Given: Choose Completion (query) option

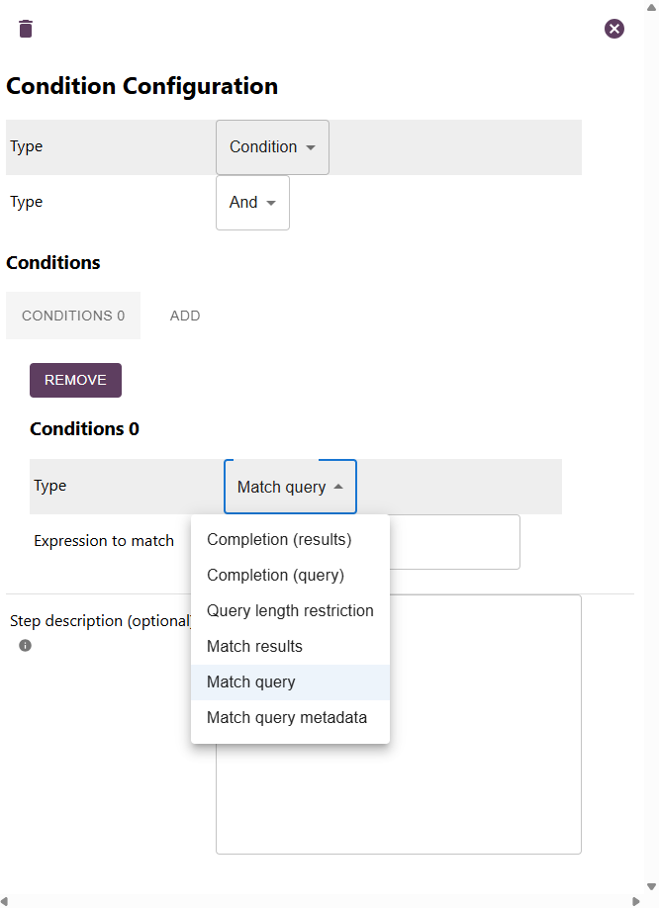Looking at the screenshot, I should pyautogui.click(x=275, y=576).
